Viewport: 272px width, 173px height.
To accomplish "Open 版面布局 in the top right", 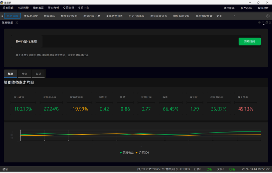I will click(x=246, y=8).
